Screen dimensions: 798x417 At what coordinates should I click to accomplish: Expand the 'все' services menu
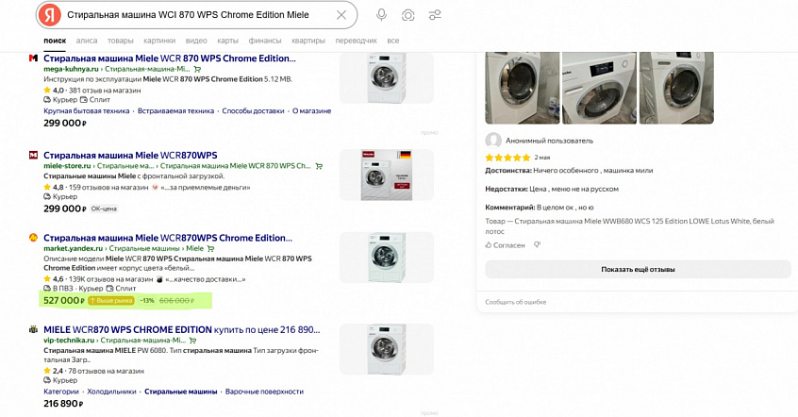click(x=392, y=41)
